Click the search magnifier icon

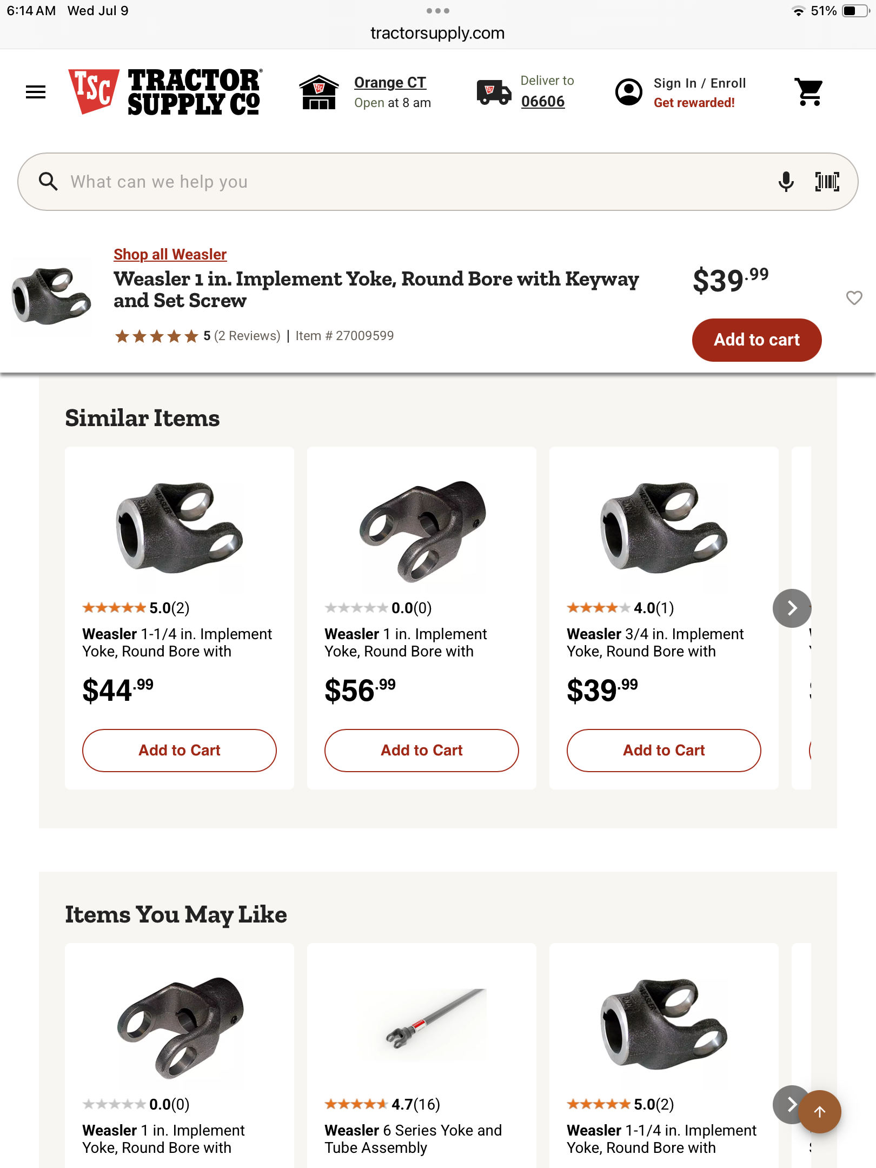pyautogui.click(x=48, y=182)
